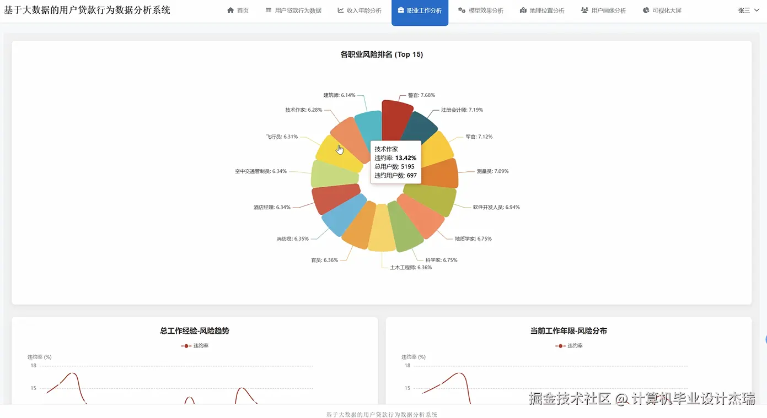Screen dimensions: 767x418
Task: Click the briefcase icon in 职业工作分析 tab
Action: point(401,10)
